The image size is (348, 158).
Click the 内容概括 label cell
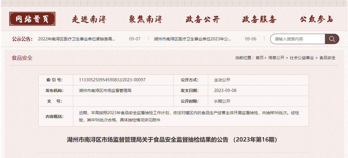[x=56, y=116]
